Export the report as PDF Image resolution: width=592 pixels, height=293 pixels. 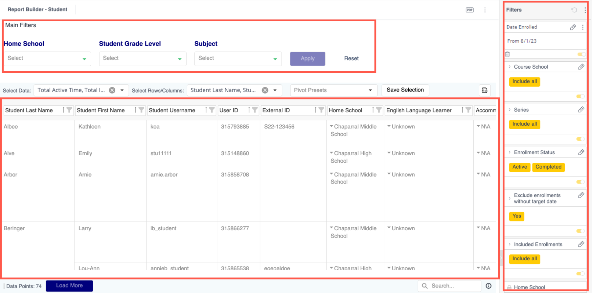tap(469, 10)
